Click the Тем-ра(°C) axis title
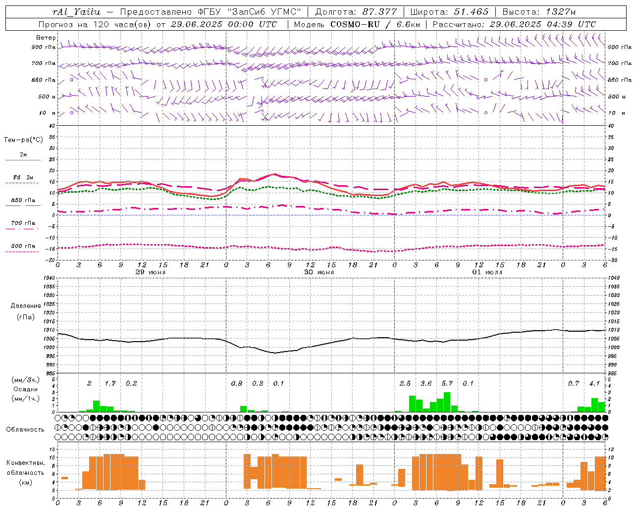 [x=23, y=140]
